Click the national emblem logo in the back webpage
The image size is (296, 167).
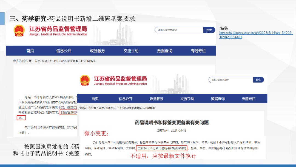[x=19, y=30]
